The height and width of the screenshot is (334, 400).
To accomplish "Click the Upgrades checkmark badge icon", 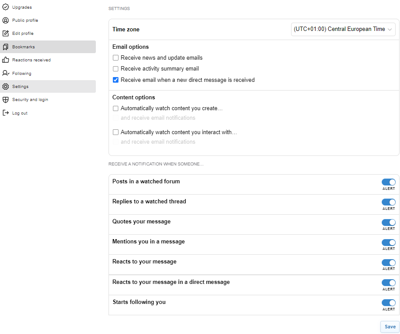I will [x=5, y=7].
